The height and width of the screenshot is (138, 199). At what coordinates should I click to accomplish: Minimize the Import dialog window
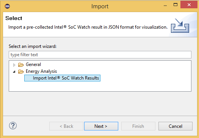point(165,6)
